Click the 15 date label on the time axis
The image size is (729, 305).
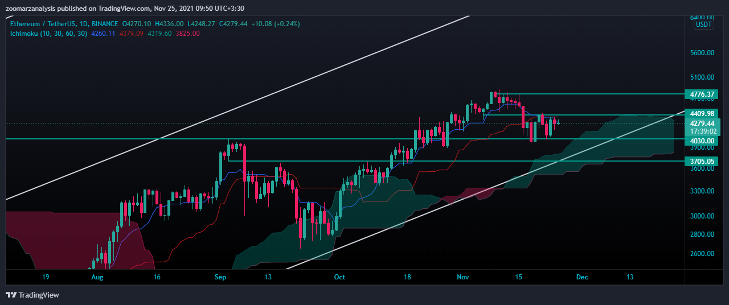click(518, 278)
